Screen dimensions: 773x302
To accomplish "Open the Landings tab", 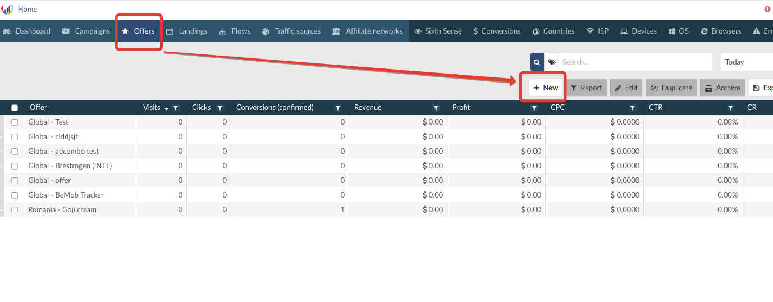I will [187, 31].
